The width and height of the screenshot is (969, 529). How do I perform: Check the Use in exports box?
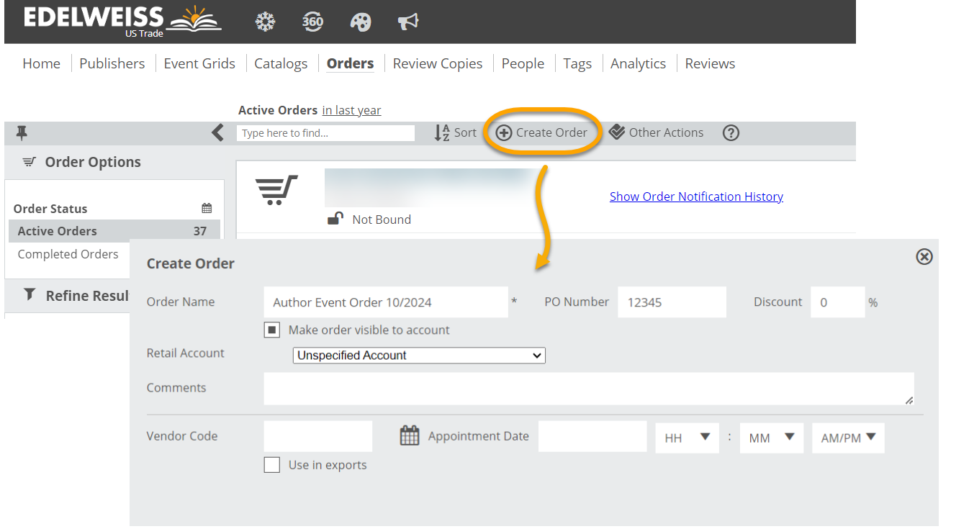[x=271, y=465]
